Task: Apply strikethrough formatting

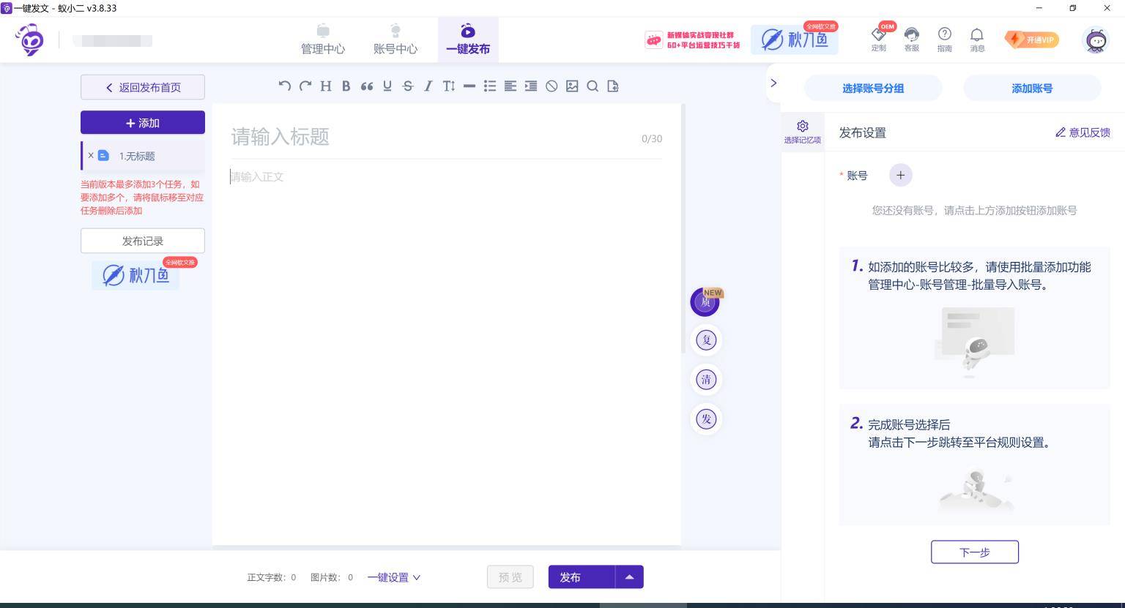Action: pyautogui.click(x=408, y=86)
